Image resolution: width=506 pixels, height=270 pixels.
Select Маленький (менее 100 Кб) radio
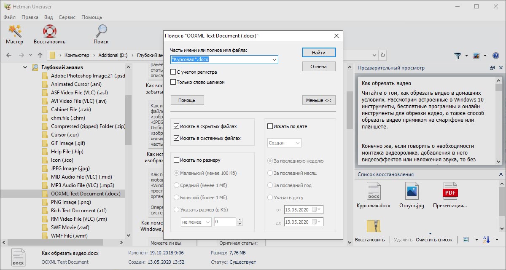(177, 173)
